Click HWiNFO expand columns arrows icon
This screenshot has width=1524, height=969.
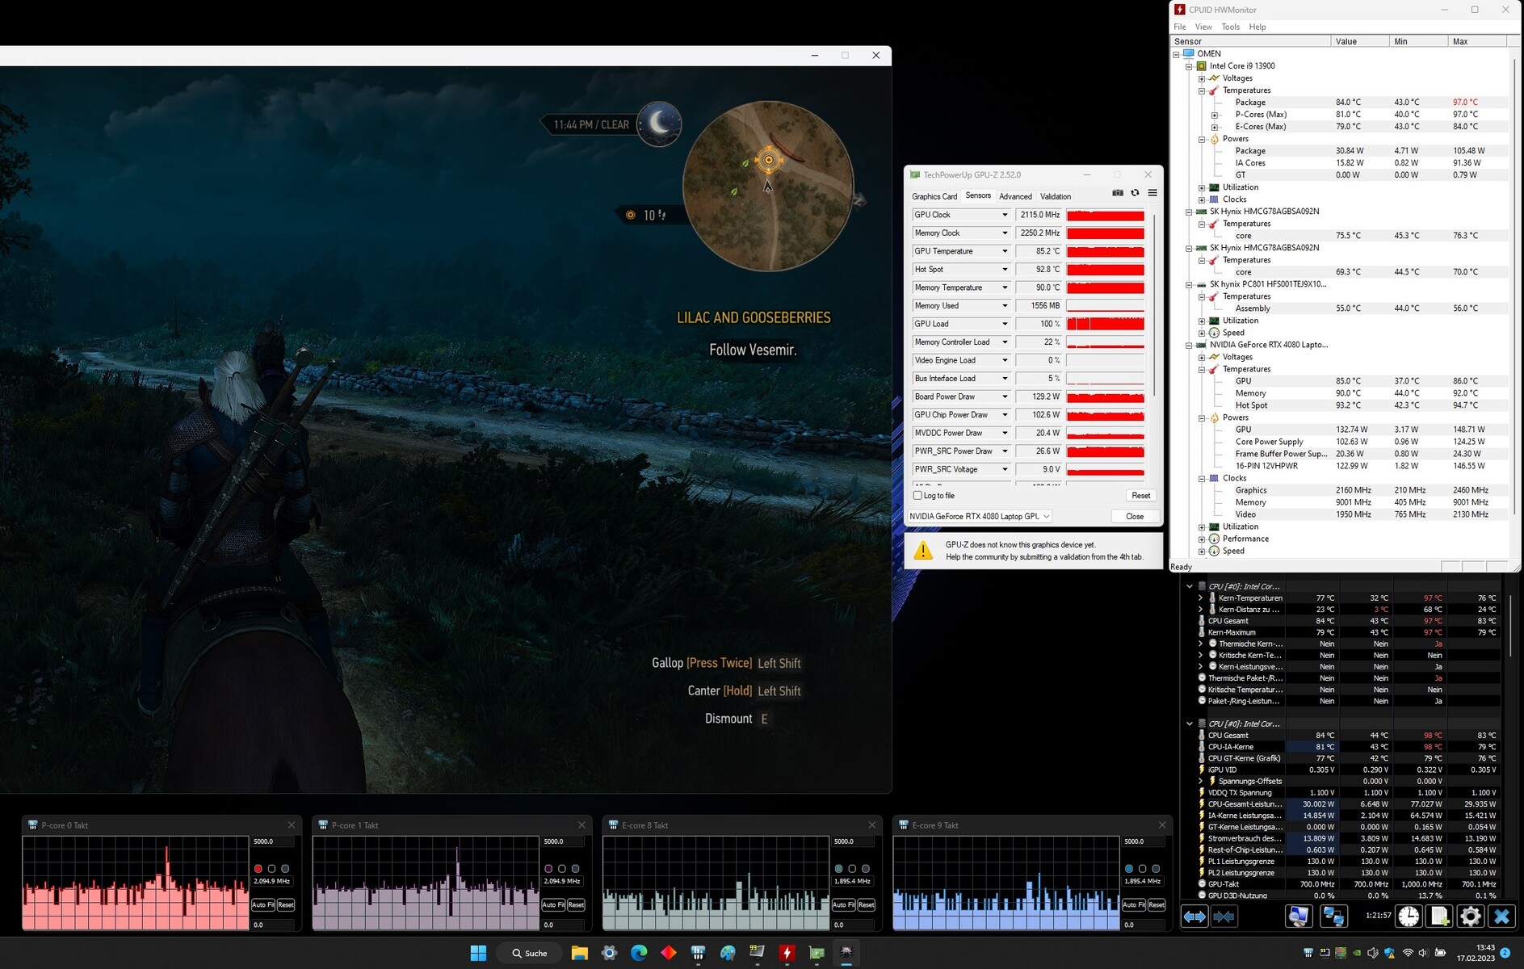click(x=1194, y=917)
